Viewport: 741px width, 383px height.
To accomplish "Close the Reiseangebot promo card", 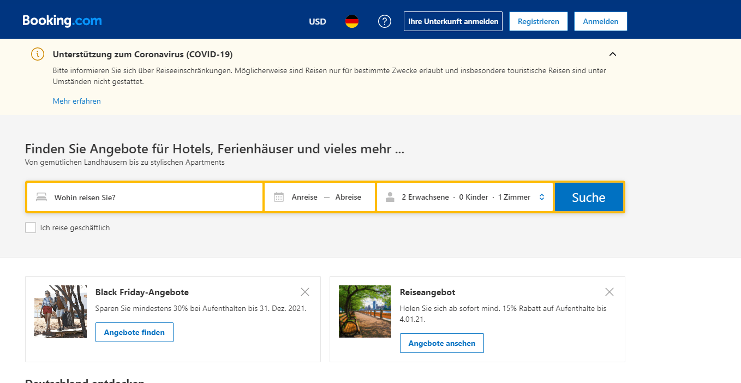I will [x=609, y=292].
